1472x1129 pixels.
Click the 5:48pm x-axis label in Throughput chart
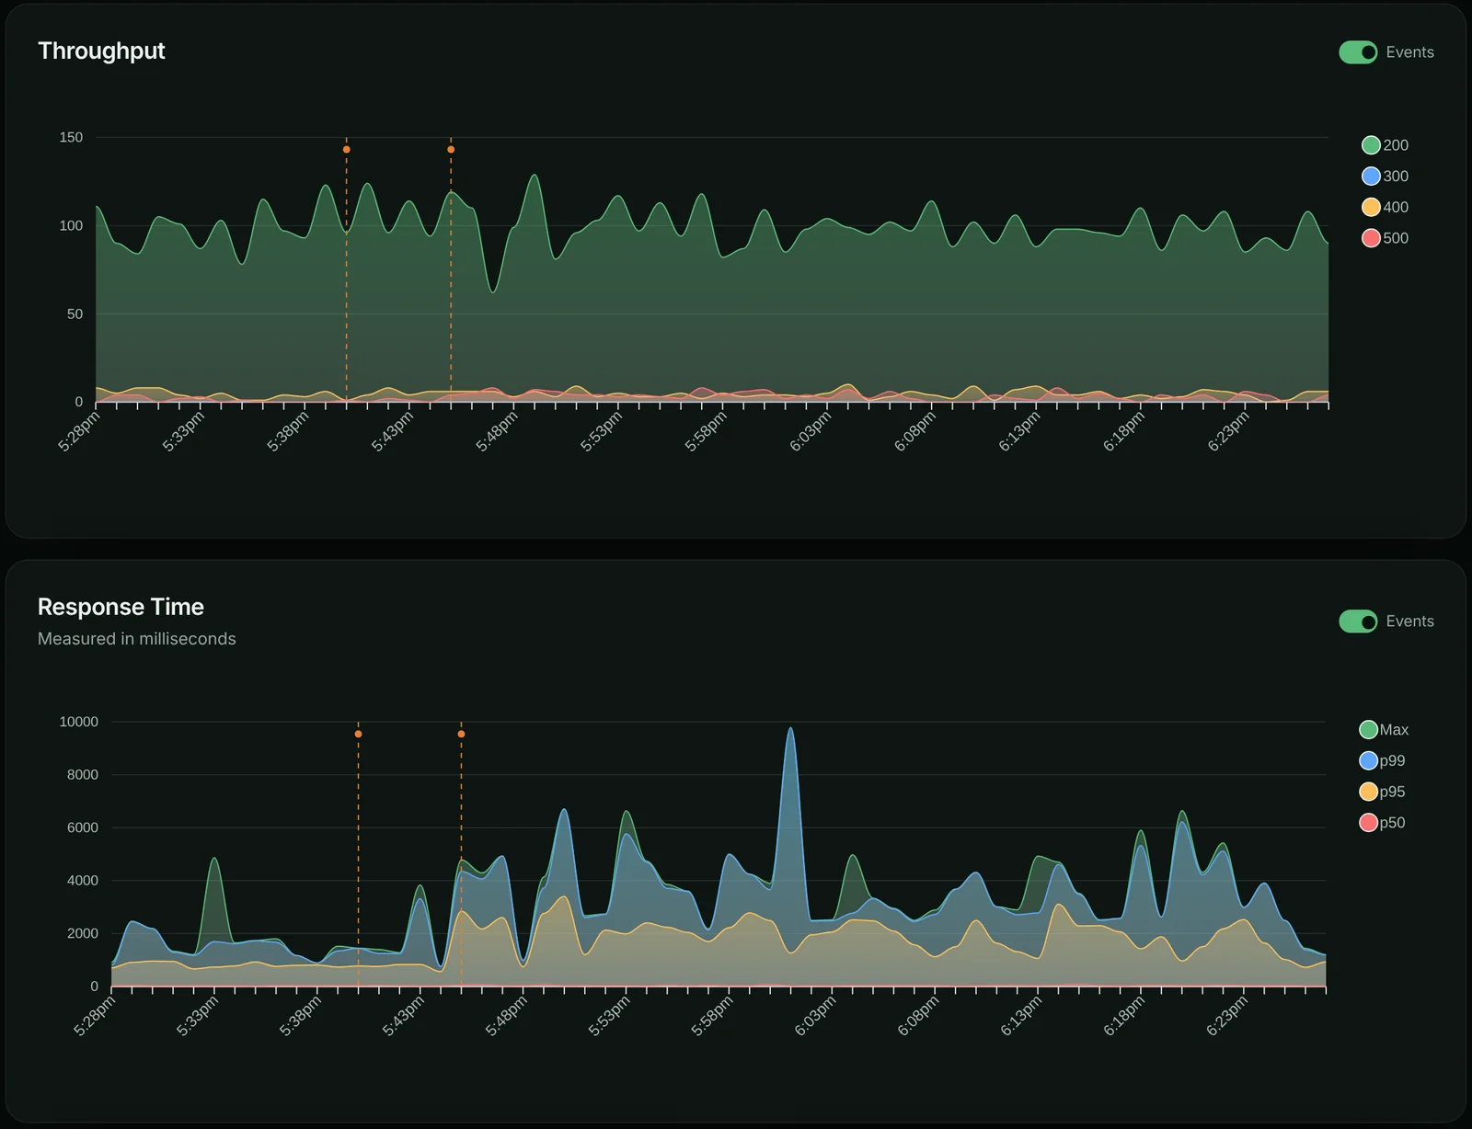tap(497, 432)
